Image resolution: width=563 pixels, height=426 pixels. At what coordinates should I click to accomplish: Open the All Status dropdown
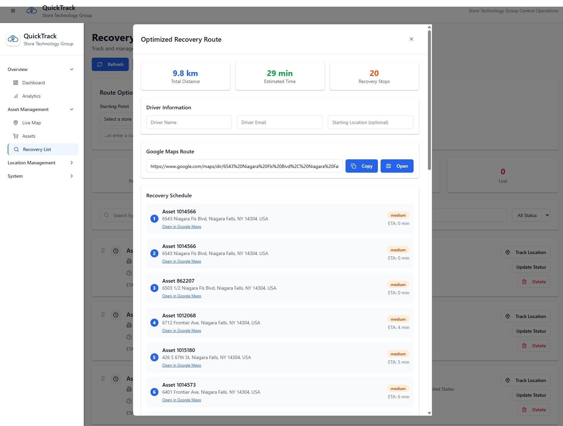click(x=531, y=215)
